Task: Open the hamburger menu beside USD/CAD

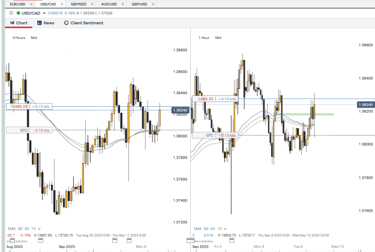Action: pyautogui.click(x=11, y=13)
